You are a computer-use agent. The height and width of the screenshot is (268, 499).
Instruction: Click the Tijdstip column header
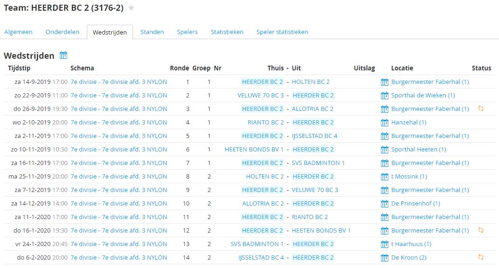click(x=19, y=68)
